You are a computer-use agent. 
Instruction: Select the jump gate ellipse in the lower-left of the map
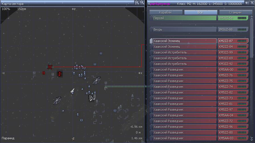pyautogui.click(x=57, y=100)
